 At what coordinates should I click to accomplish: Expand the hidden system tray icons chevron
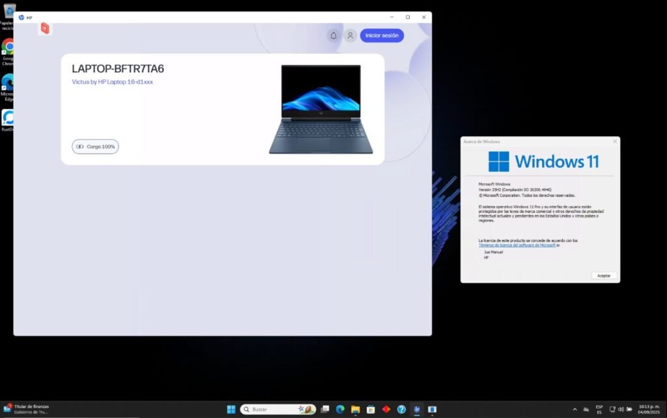click(x=575, y=410)
